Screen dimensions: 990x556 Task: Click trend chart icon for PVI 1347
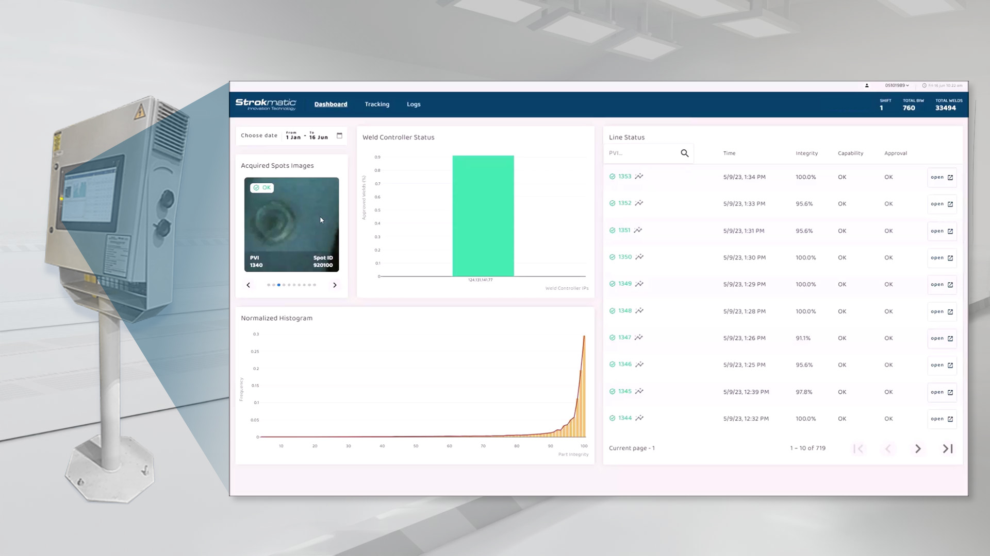click(x=638, y=338)
